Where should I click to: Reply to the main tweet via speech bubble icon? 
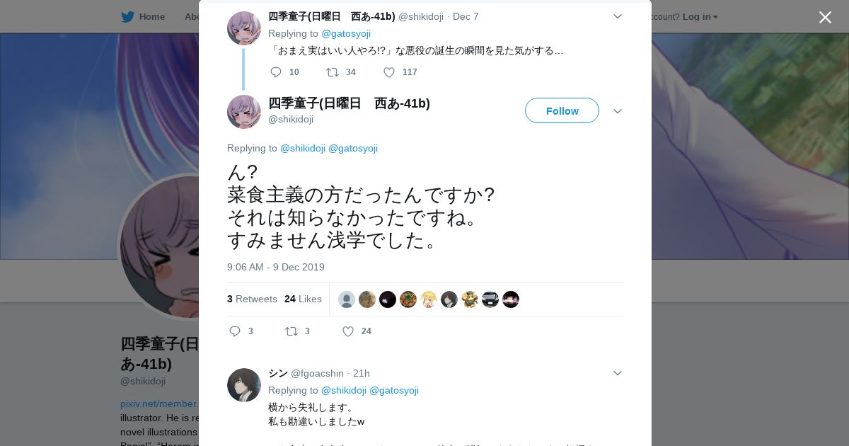236,331
